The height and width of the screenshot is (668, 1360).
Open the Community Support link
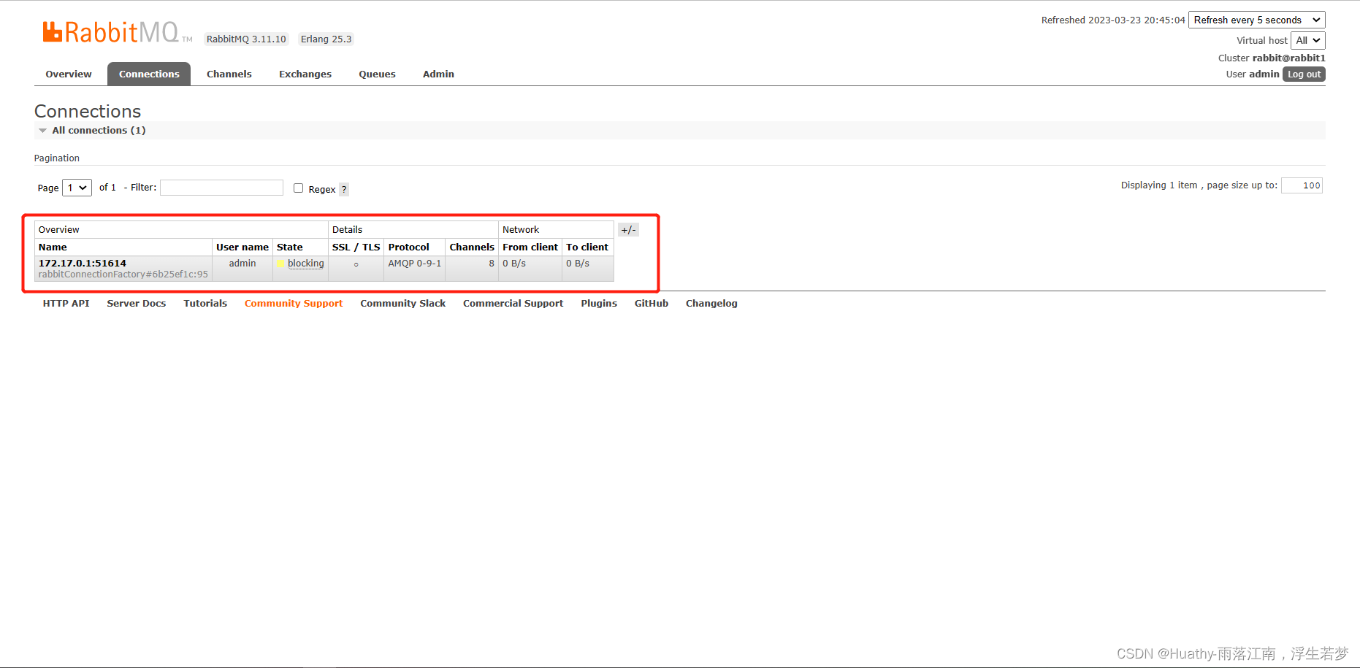pos(294,303)
